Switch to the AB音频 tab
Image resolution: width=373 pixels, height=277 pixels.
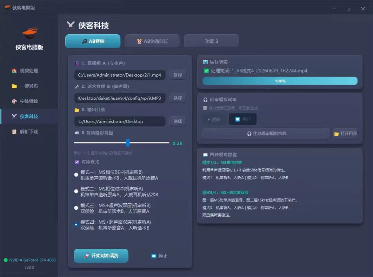pyautogui.click(x=93, y=41)
